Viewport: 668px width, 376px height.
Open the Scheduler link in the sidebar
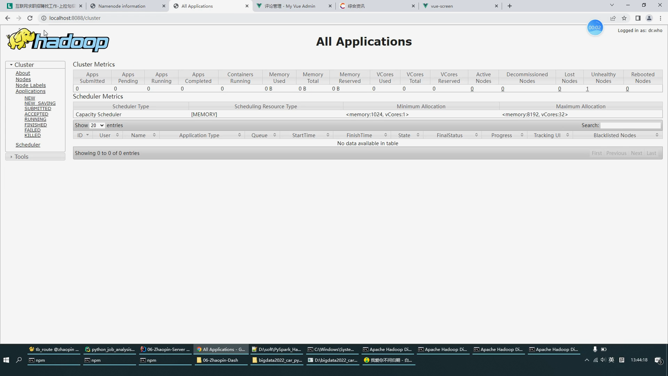(x=28, y=145)
